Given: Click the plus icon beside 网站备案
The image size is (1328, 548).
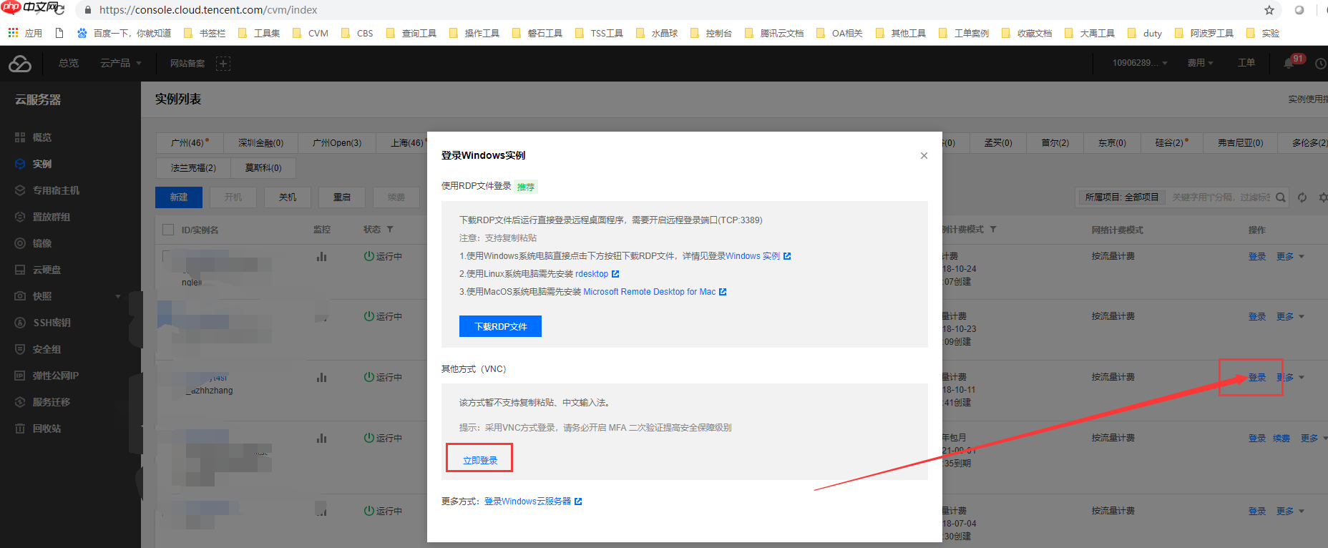Looking at the screenshot, I should tap(223, 64).
